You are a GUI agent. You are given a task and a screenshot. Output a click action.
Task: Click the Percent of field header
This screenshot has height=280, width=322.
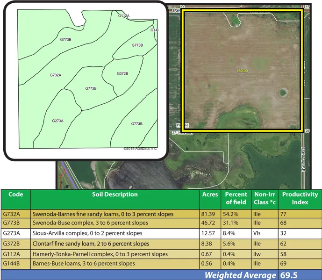[236, 198]
